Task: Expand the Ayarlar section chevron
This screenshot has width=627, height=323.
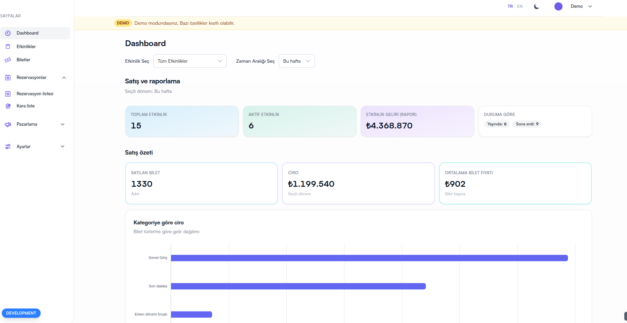Action: [x=62, y=147]
